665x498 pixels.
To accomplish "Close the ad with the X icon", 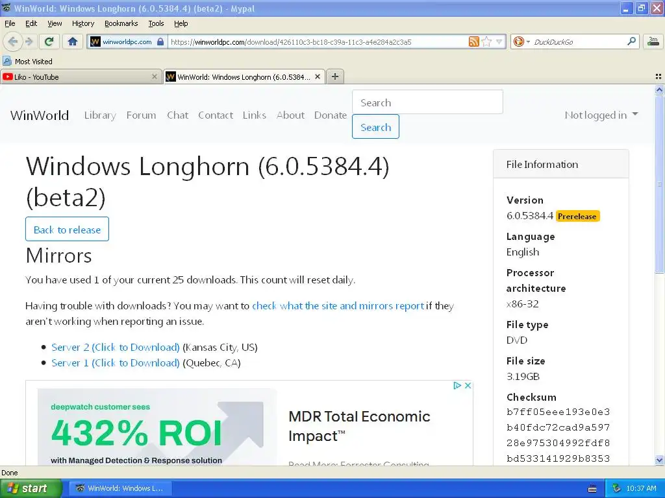I will coord(468,385).
